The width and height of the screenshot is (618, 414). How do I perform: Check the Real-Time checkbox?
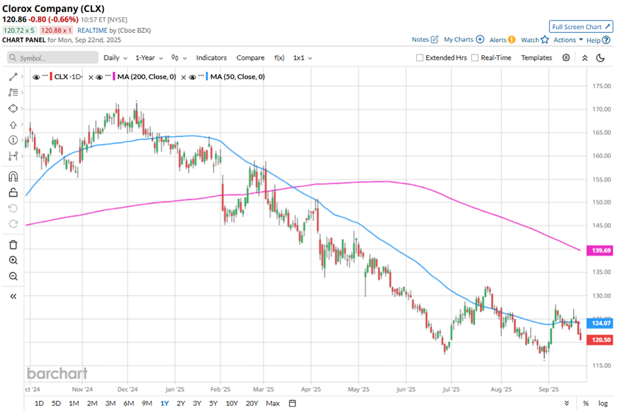(475, 58)
